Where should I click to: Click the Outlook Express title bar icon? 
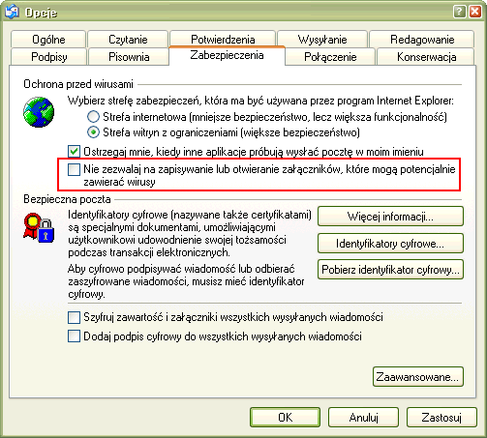(x=12, y=12)
